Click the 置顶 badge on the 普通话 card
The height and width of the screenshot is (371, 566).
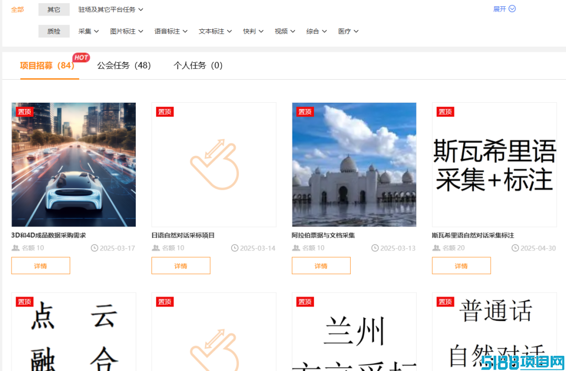[x=445, y=302]
